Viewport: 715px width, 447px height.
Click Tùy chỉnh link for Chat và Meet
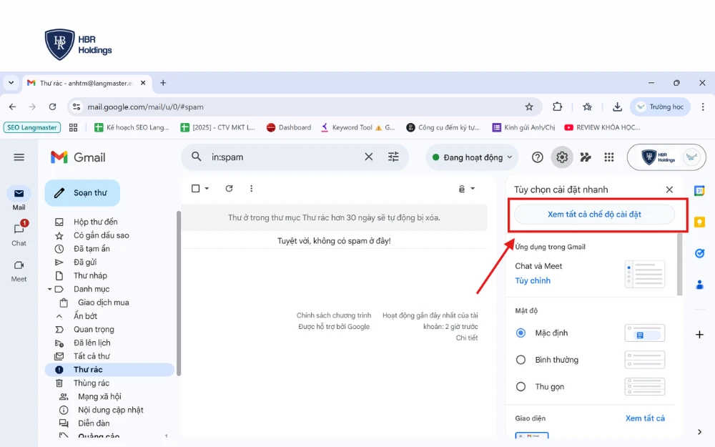pos(533,280)
